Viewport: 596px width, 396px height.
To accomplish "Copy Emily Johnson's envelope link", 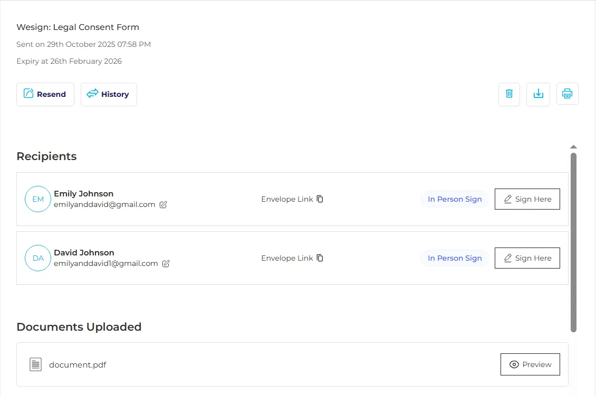I will click(x=320, y=199).
